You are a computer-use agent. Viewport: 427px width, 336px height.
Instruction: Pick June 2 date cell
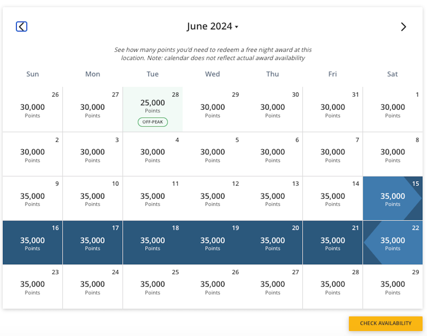pyautogui.click(x=33, y=154)
